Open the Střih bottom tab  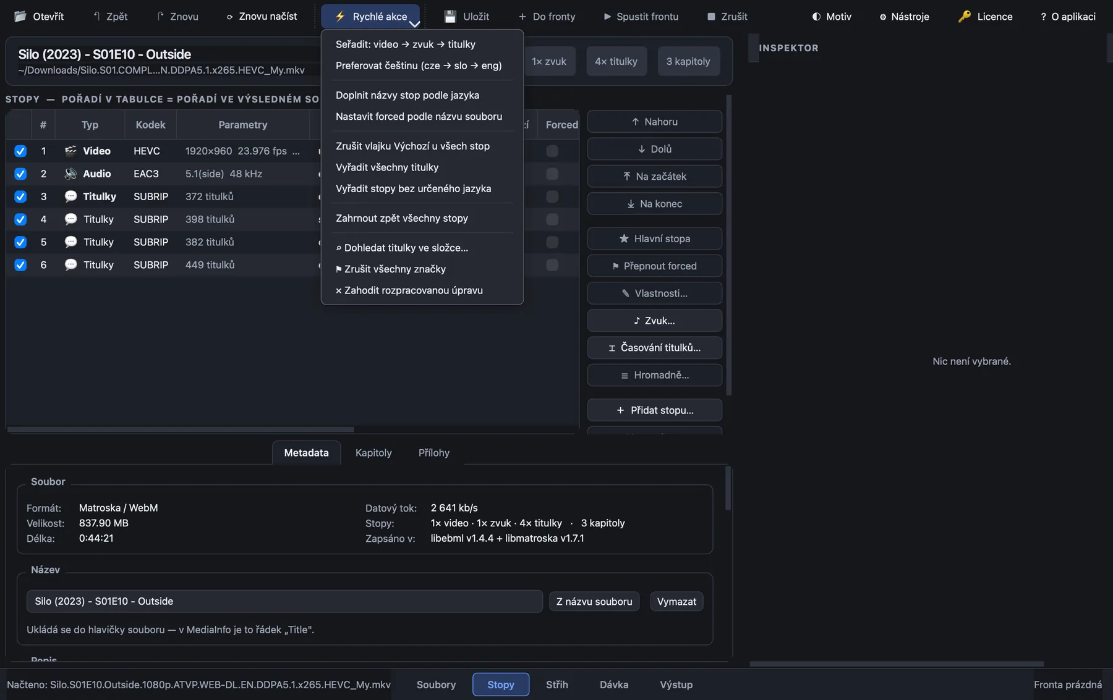(556, 685)
